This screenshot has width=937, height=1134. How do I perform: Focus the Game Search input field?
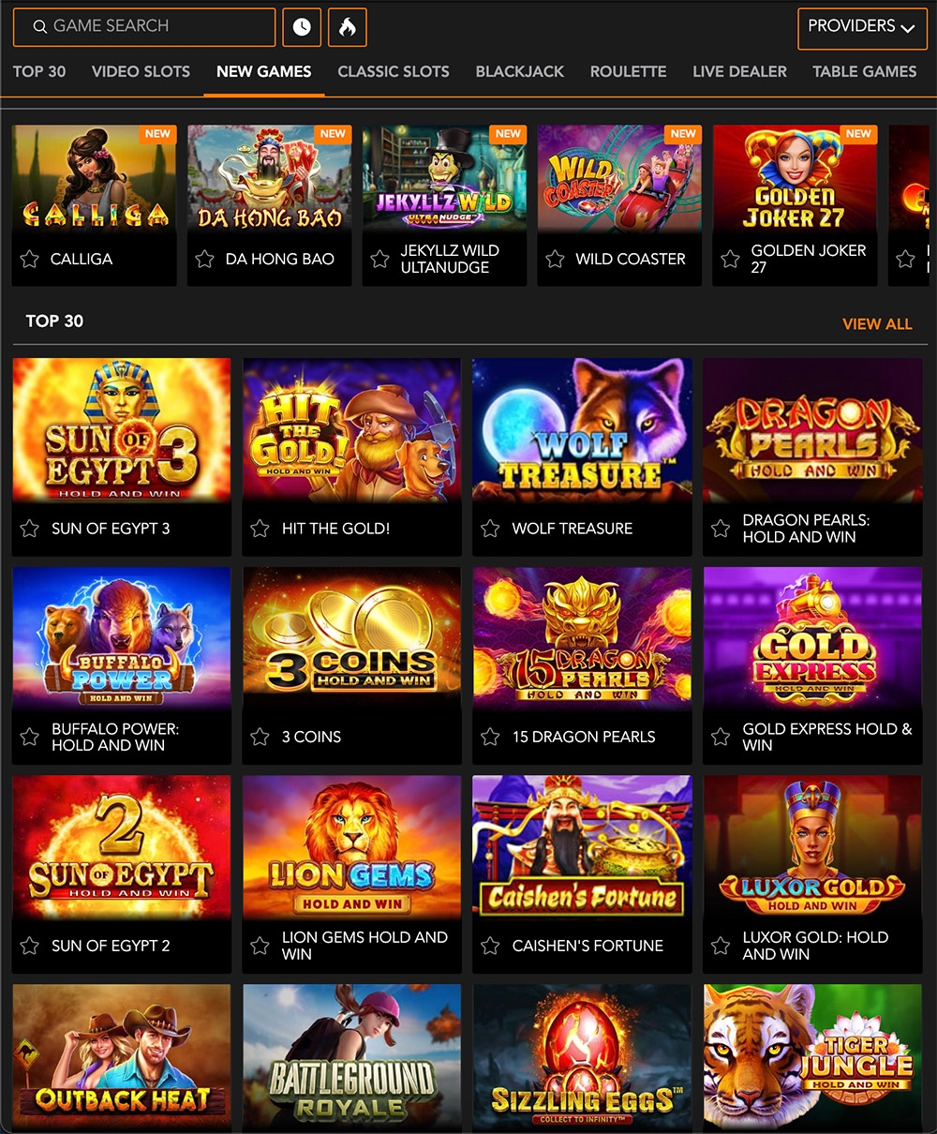pos(144,27)
